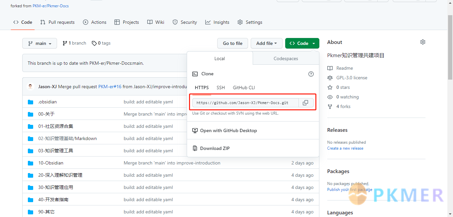Open the About section gear settings
Viewport: 453px width, 217px height.
click(x=422, y=42)
